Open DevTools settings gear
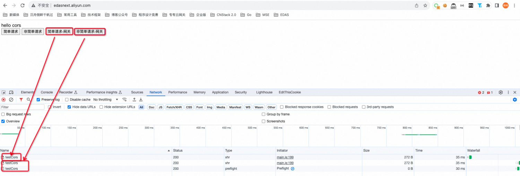The height and width of the screenshot is (176, 520). [501, 92]
